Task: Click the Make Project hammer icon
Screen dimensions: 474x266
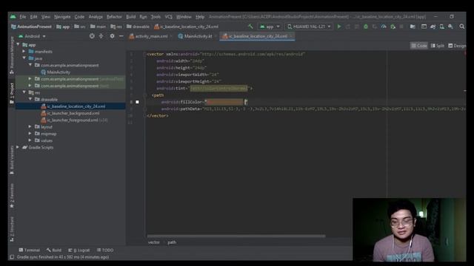Action: [250, 27]
